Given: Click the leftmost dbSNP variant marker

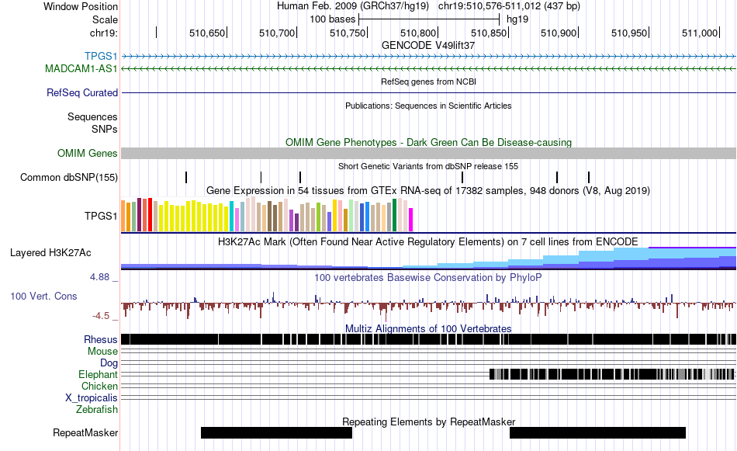Looking at the screenshot, I should click(x=186, y=177).
